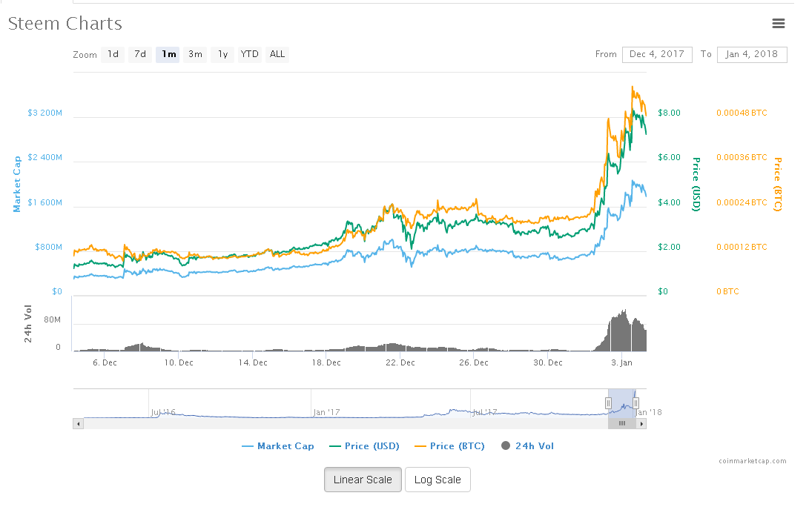Click the Price (USD) axis title
Viewport: 809px width, 507px height.
696,184
